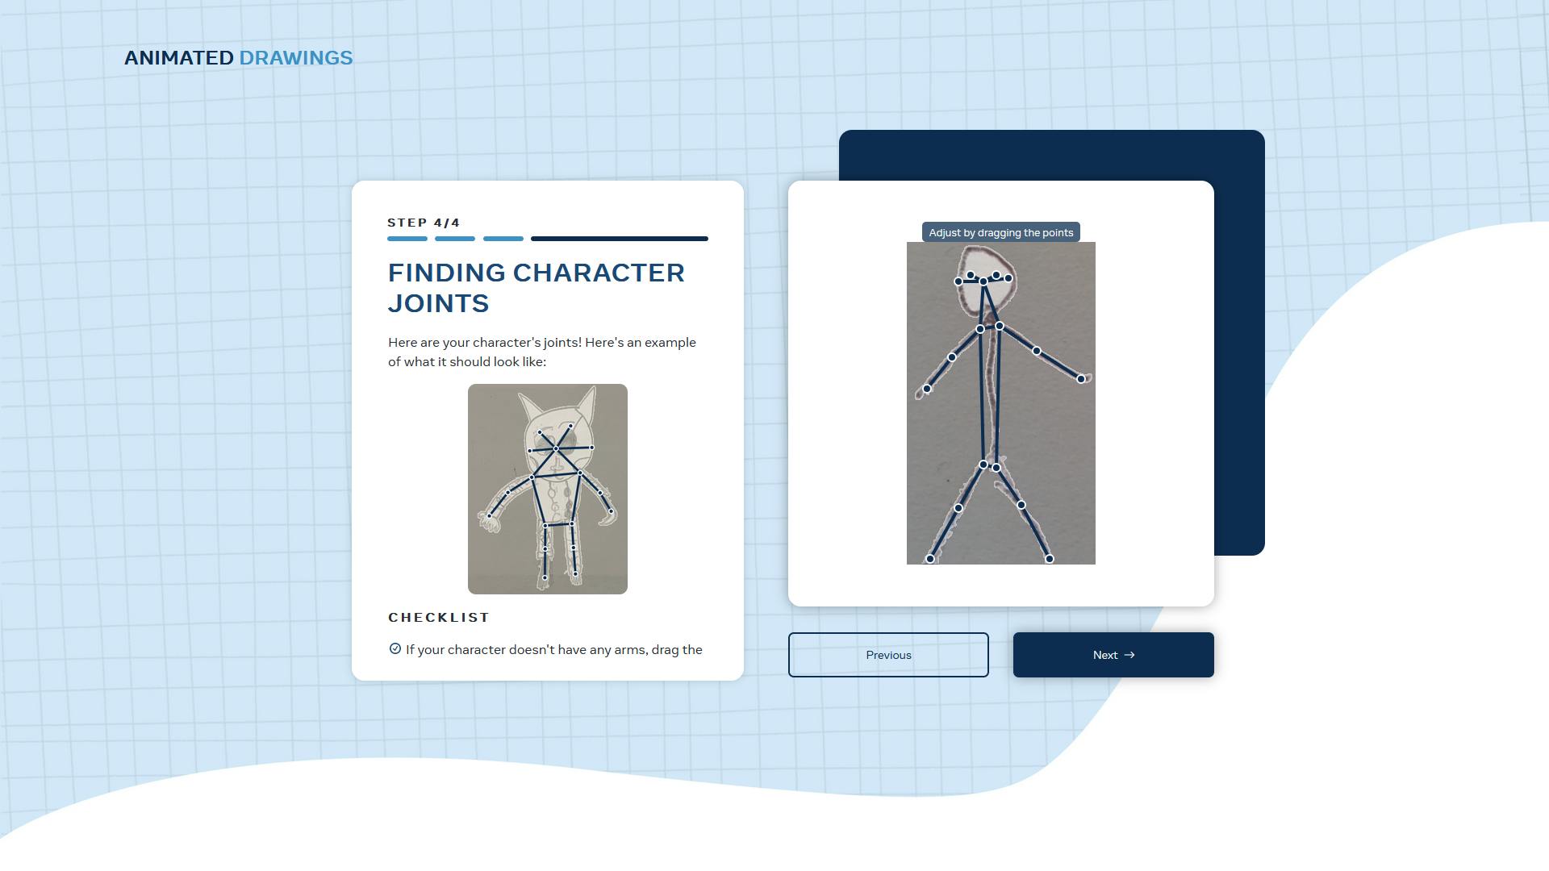Screen dimensions: 1549x871
Task: Click the knee joint on left-side leg
Action: click(958, 508)
